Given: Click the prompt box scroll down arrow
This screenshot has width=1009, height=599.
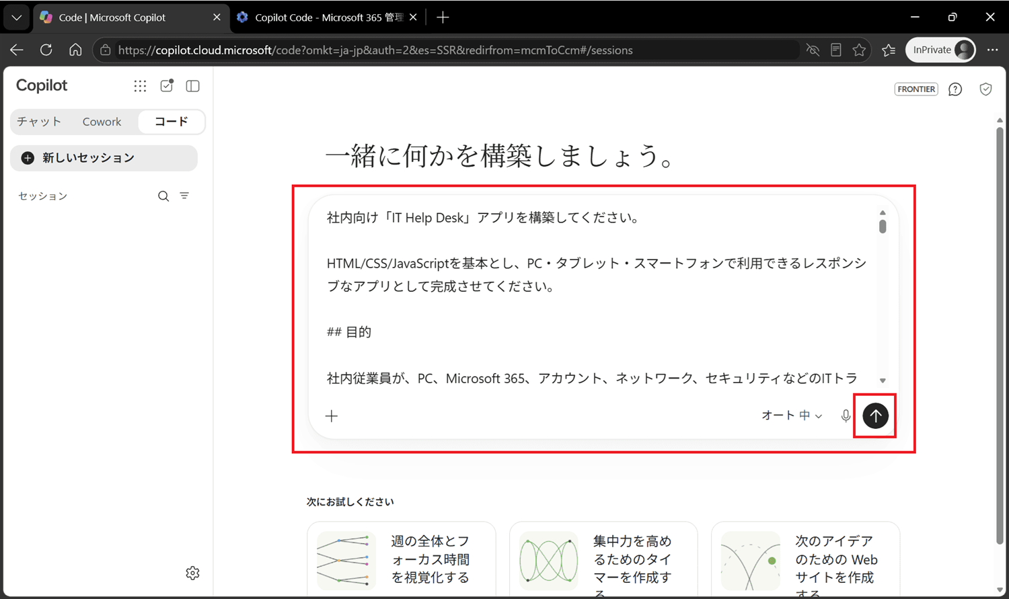Looking at the screenshot, I should [883, 381].
